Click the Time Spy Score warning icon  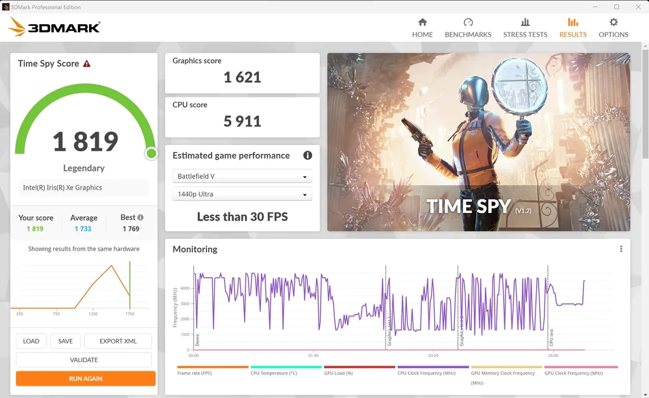pyautogui.click(x=86, y=64)
